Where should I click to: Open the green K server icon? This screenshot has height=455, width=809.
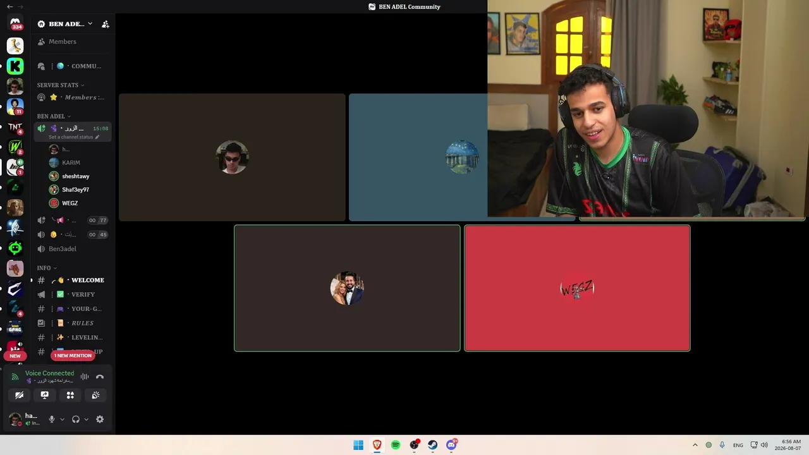(15, 66)
